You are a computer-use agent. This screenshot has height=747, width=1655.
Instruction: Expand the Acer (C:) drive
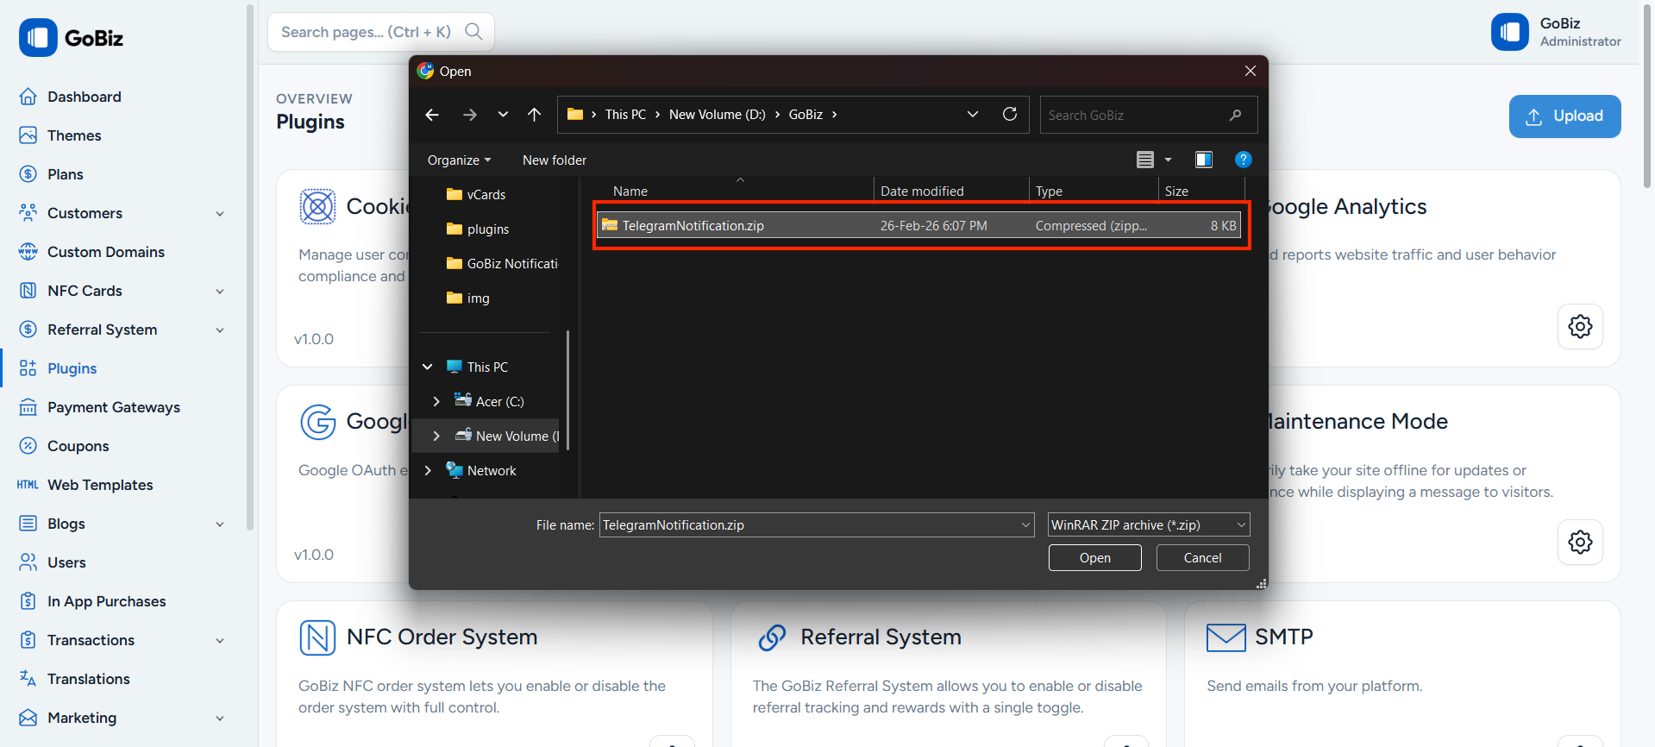436,402
